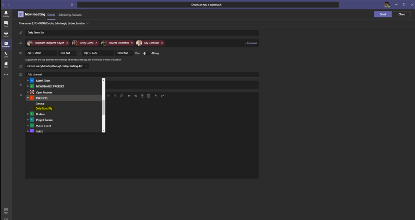
Task: Click the scroll-down arrow of channel list
Action: point(104,130)
